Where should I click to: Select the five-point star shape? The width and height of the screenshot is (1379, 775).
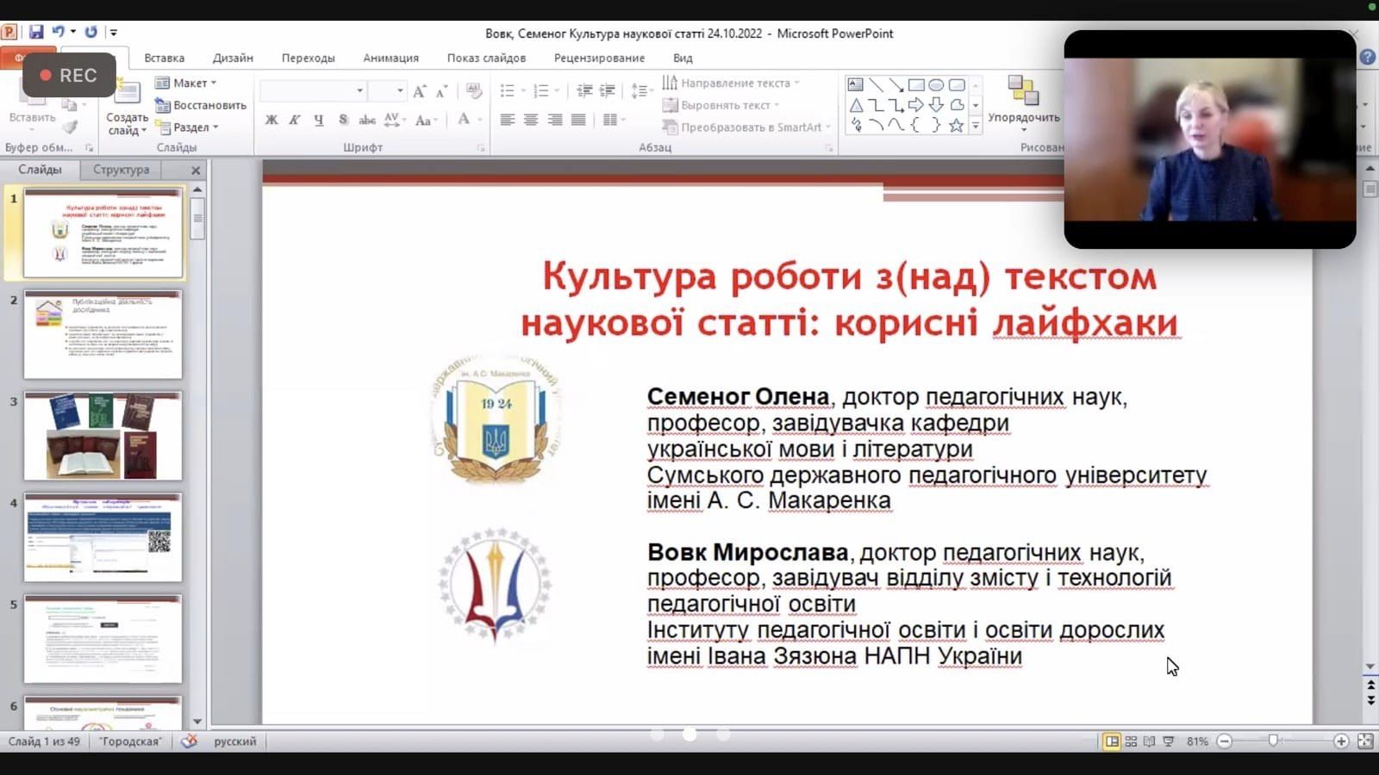(956, 126)
